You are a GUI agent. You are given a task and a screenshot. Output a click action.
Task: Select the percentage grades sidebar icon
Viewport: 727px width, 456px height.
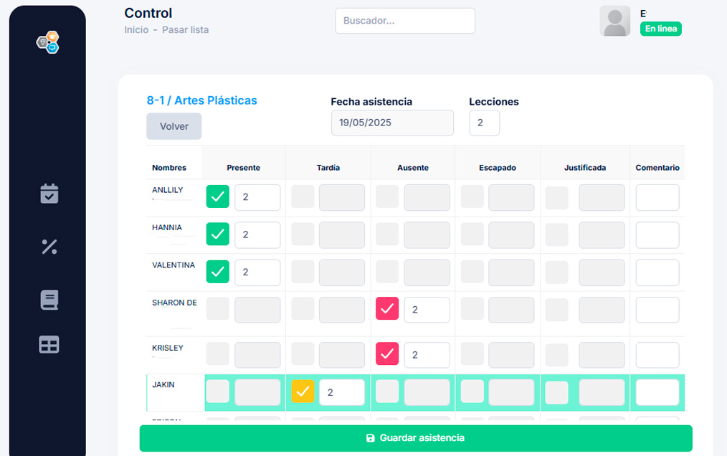pyautogui.click(x=48, y=247)
